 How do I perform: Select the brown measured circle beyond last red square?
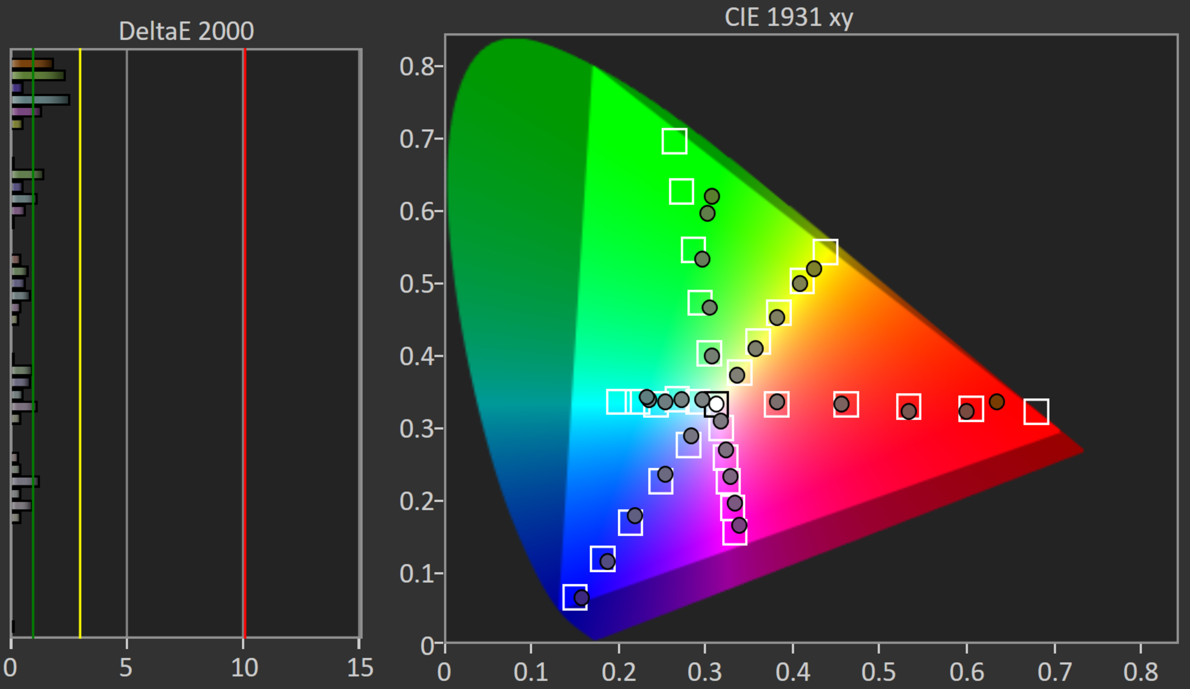tap(996, 402)
